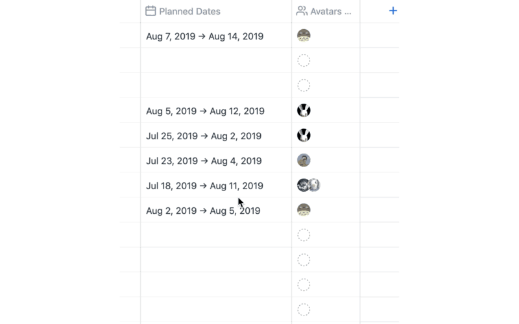Open the Avatars column header menu

330,11
